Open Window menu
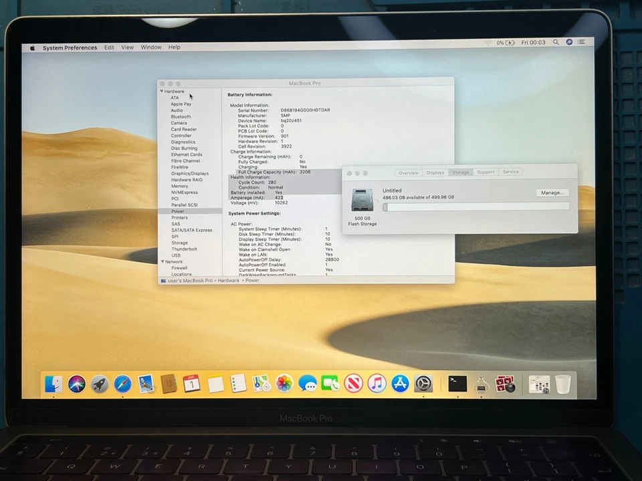Screen dimensions: 642x481 [x=151, y=47]
